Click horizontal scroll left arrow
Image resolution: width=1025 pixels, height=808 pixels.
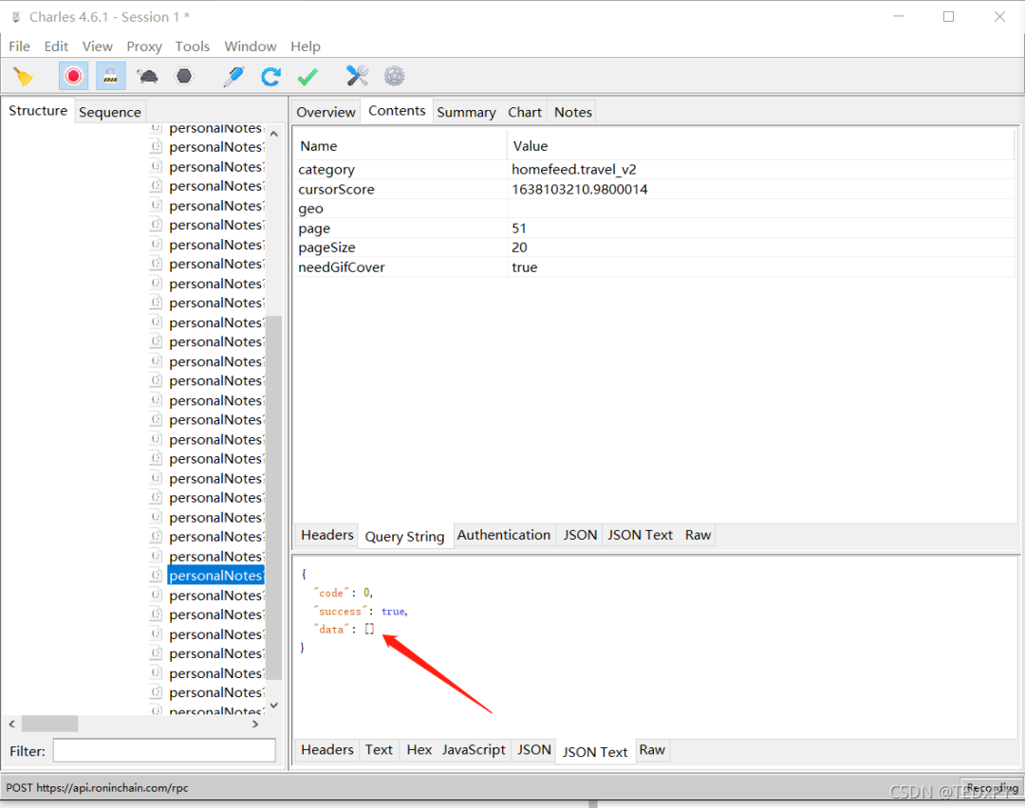(x=11, y=724)
